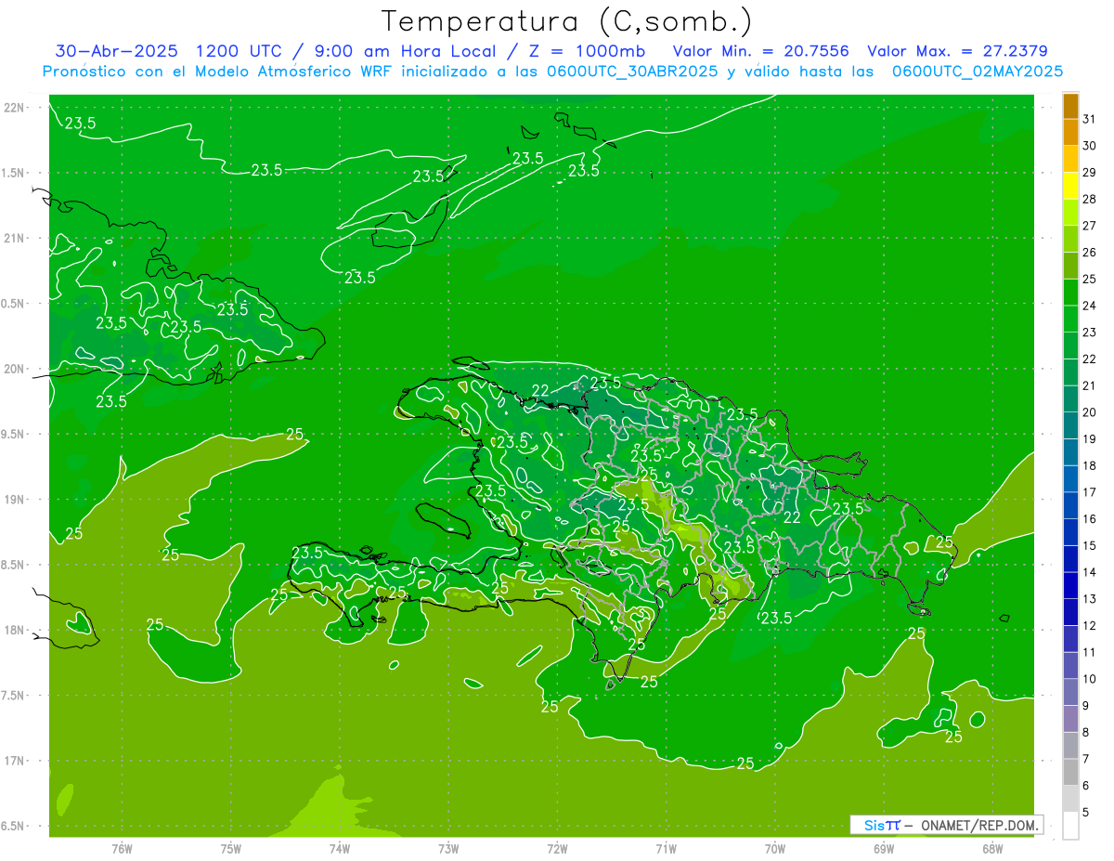Click the '1.5N' half-degree latitude tick label
Viewport: 1114px width, 861px height.
point(14,173)
